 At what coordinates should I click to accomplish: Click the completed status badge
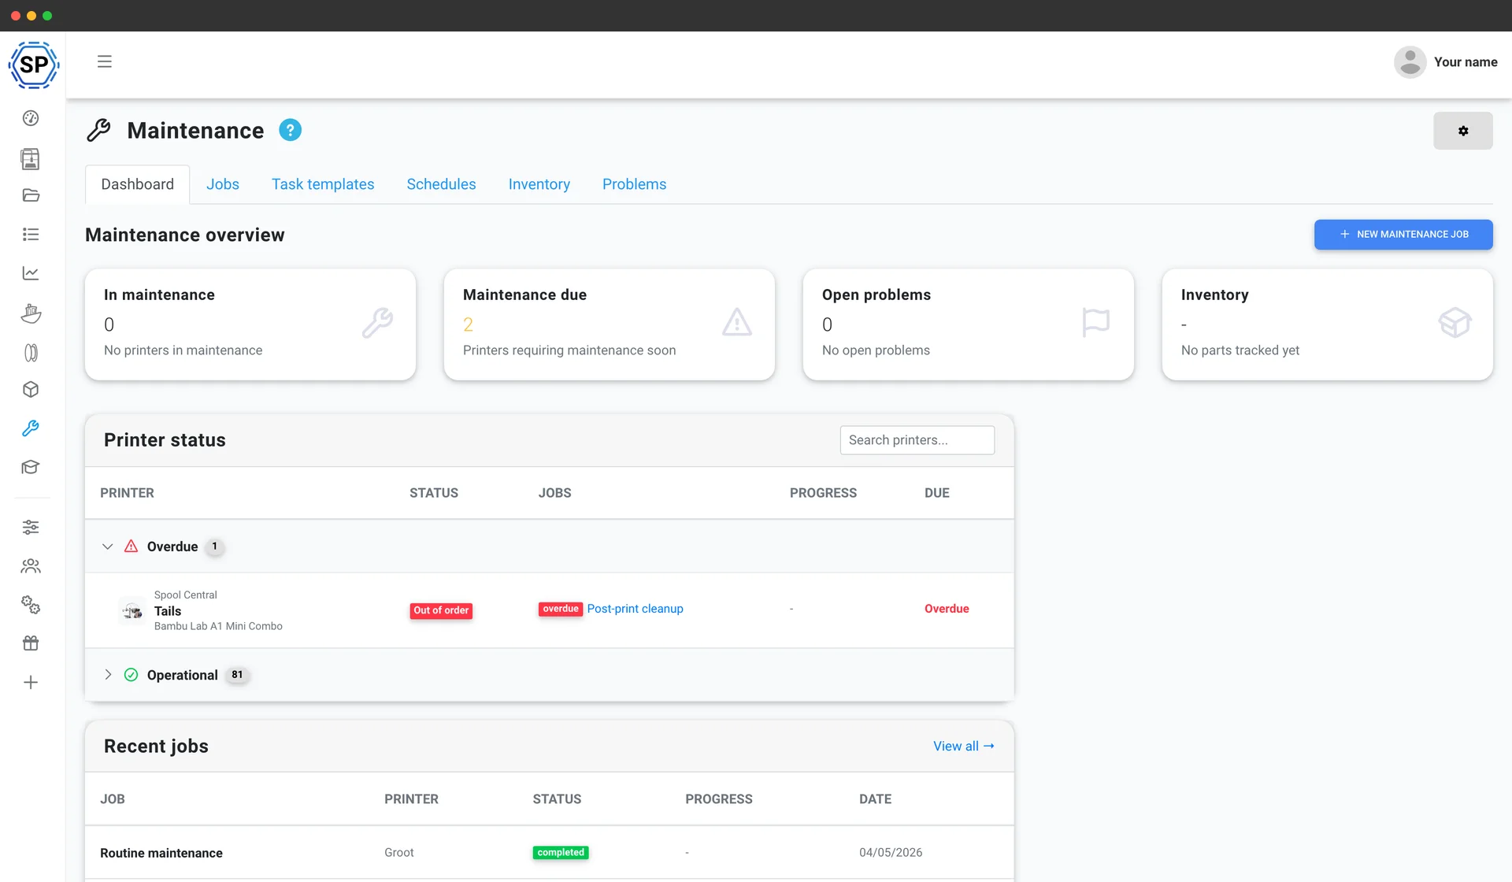[x=561, y=852]
